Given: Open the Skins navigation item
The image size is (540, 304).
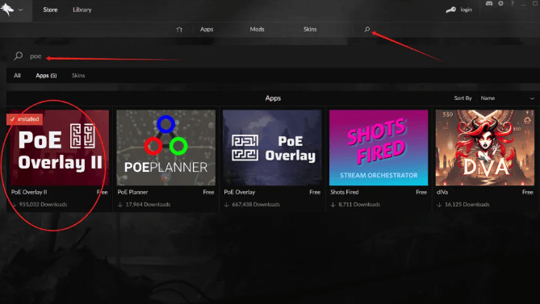Looking at the screenshot, I should click(310, 29).
